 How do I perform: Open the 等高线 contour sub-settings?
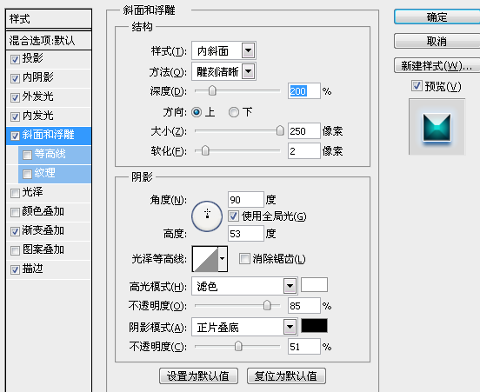pos(50,154)
